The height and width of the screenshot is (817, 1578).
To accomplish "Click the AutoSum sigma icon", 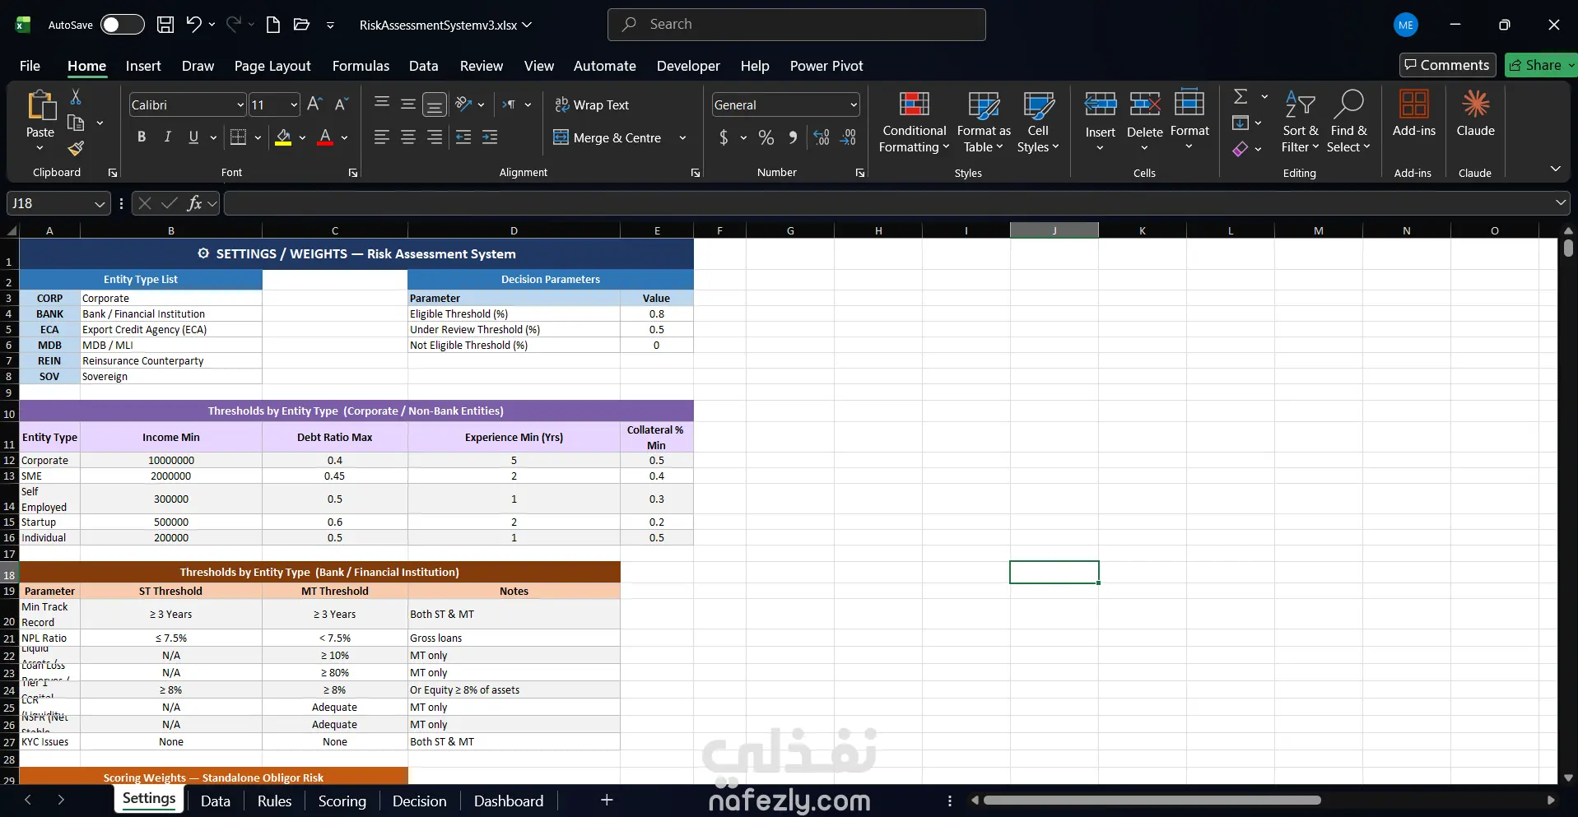I will [1241, 97].
